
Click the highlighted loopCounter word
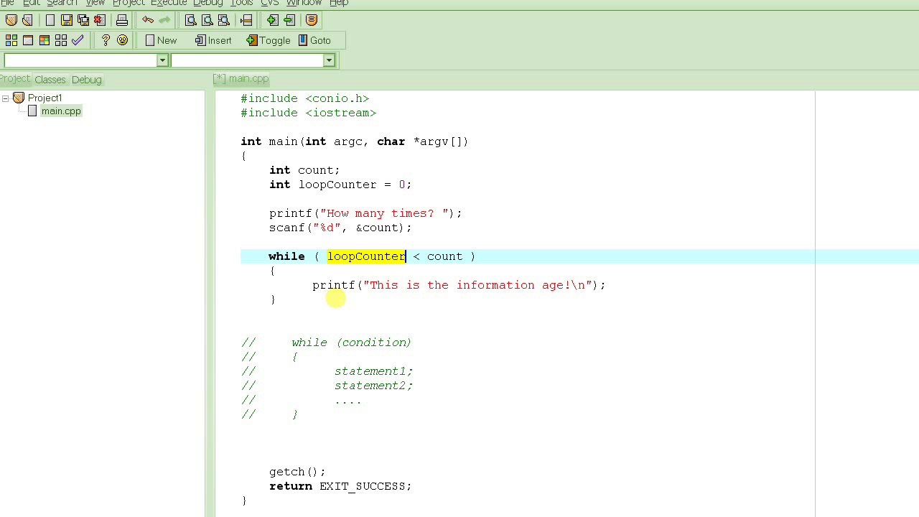(x=366, y=256)
